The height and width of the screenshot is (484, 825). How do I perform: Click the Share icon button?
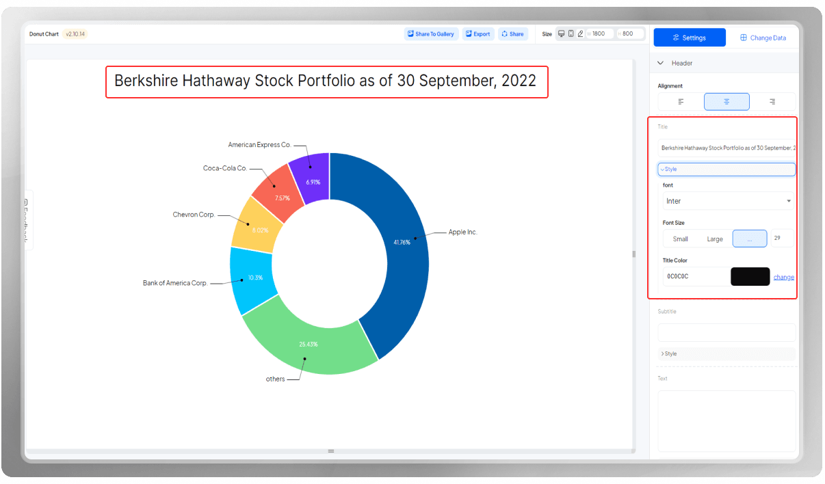pos(505,33)
